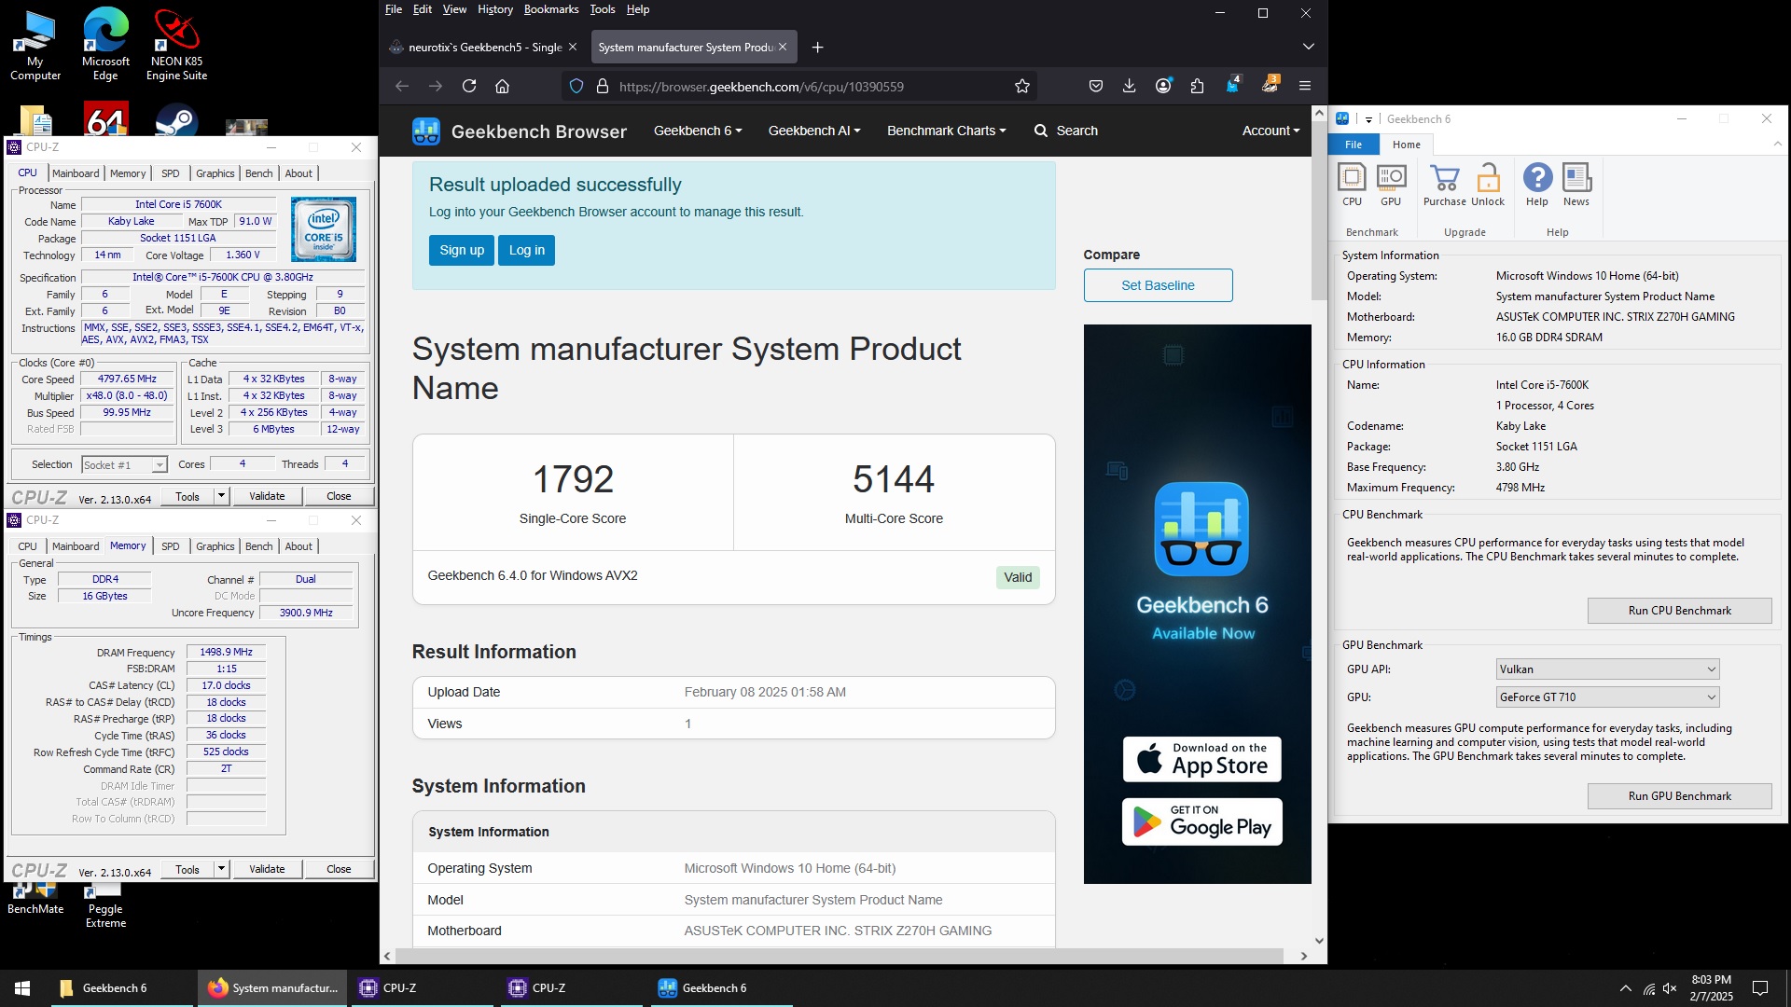Open Firefox application hamburger menu
Viewport: 1791px width, 1007px height.
1305,86
